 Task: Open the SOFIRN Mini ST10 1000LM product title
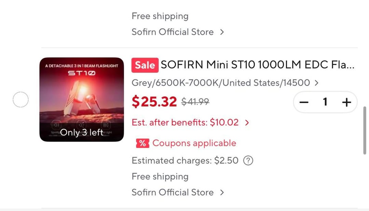pyautogui.click(x=258, y=65)
